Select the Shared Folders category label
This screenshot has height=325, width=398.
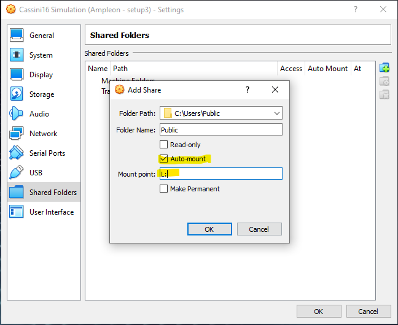(53, 193)
